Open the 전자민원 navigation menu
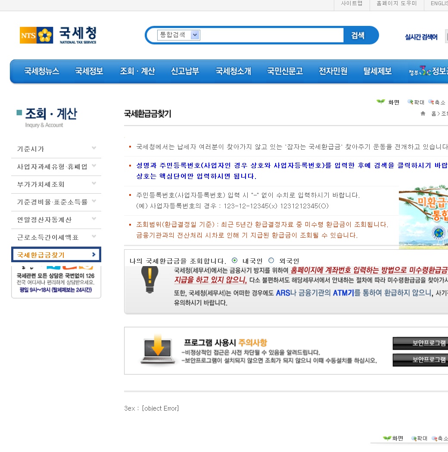This screenshot has width=448, height=452. [333, 71]
